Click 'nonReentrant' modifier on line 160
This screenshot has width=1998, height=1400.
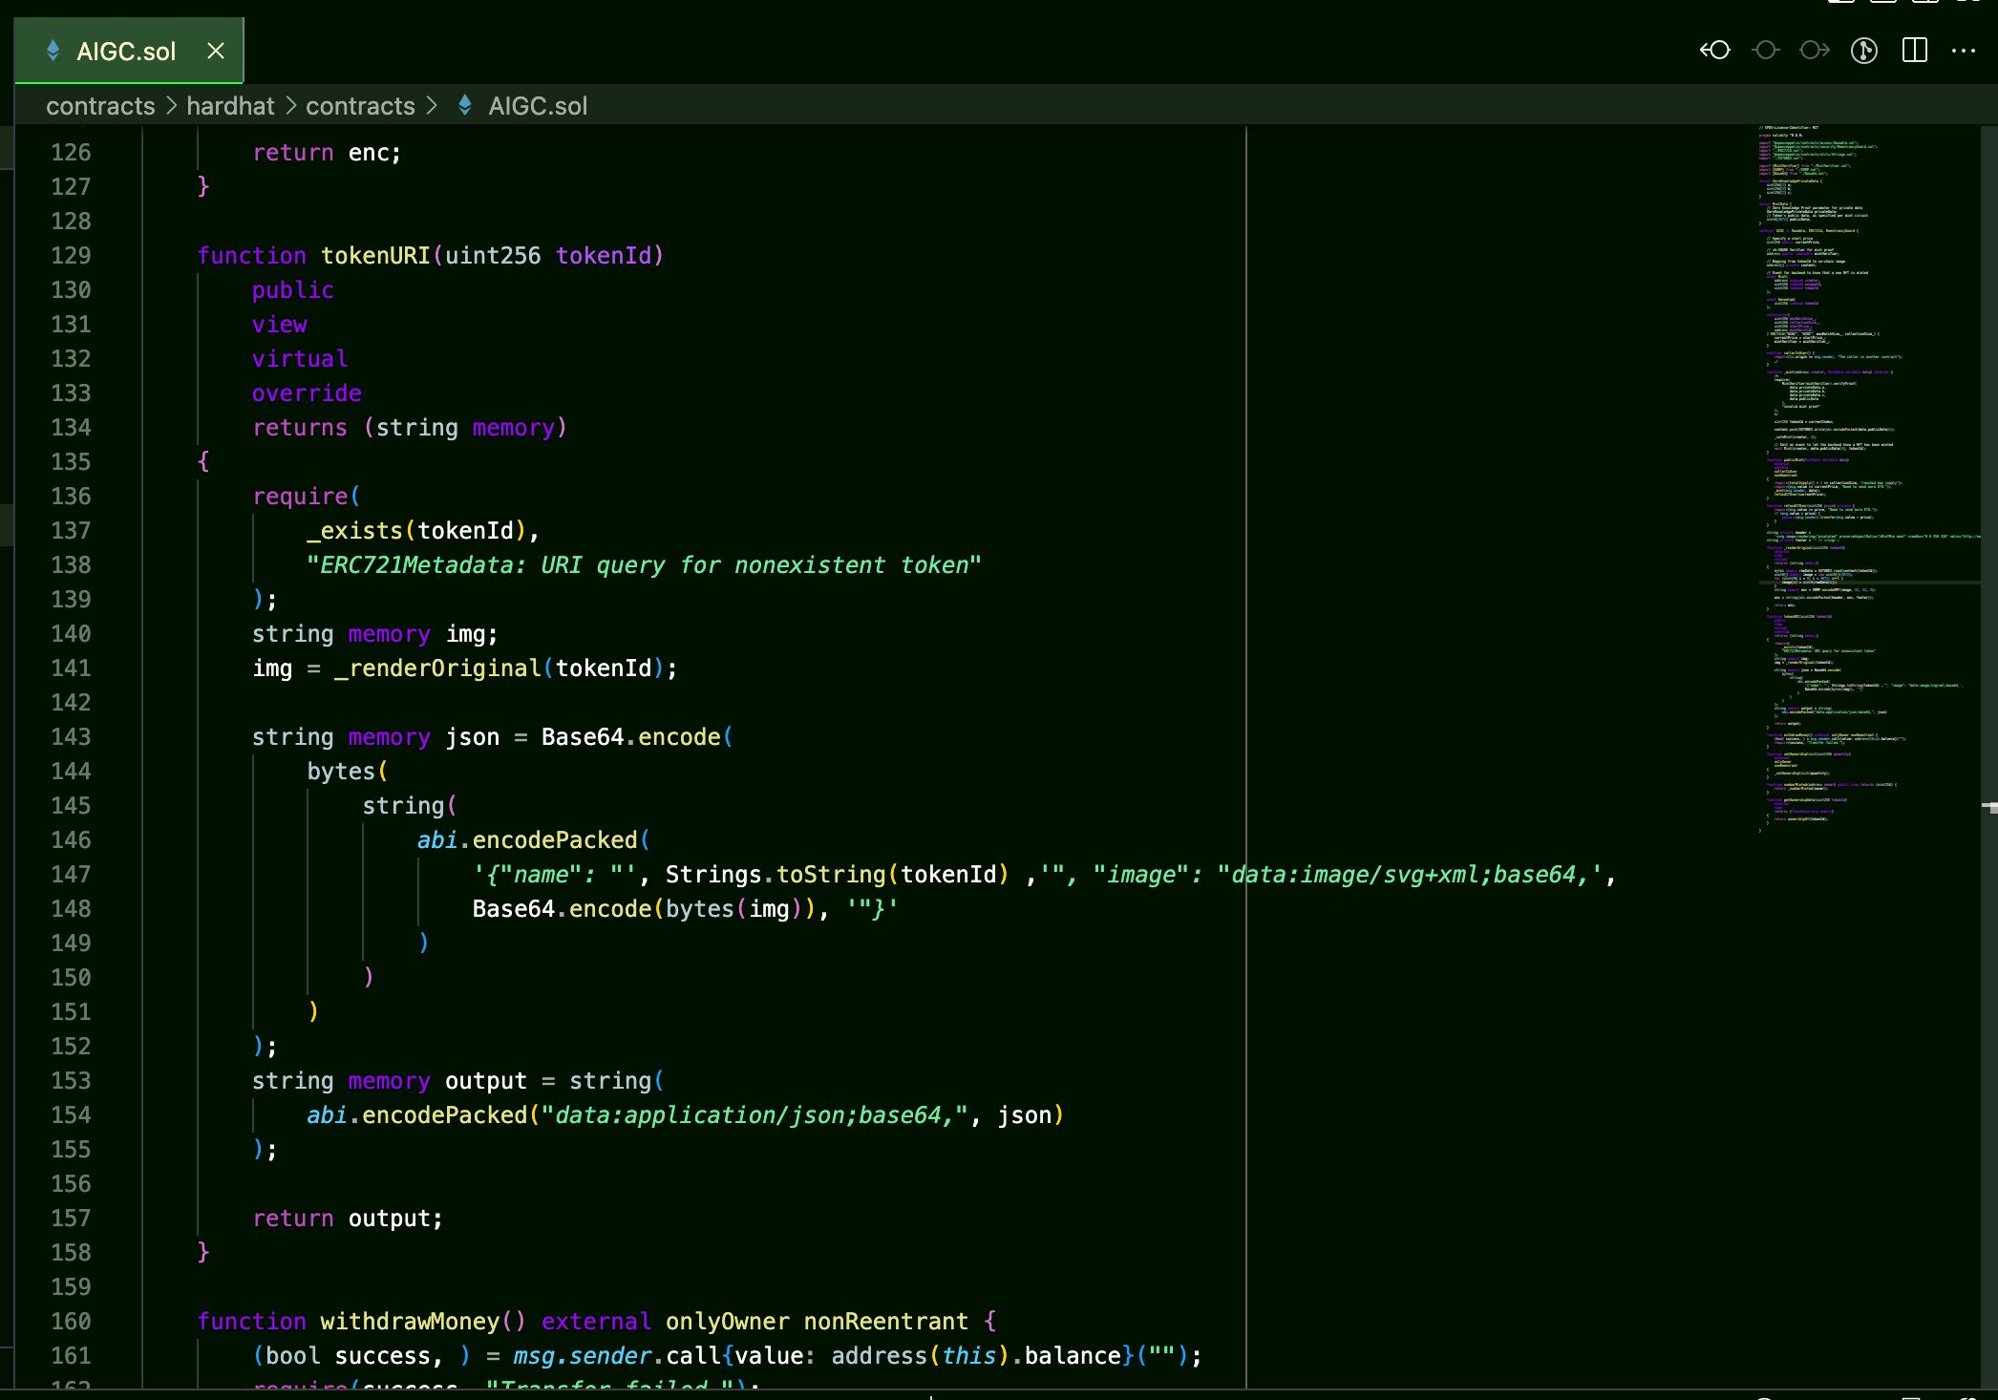(x=886, y=1322)
